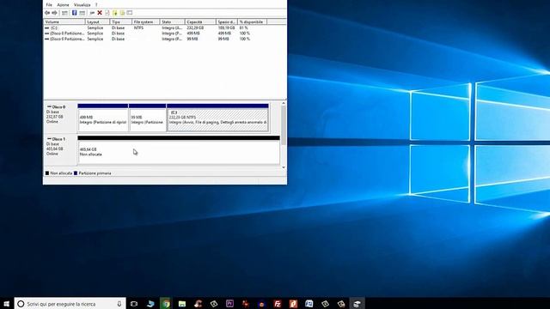Click the Back arrow in the toolbar
This screenshot has height=309, width=550.
(47, 13)
